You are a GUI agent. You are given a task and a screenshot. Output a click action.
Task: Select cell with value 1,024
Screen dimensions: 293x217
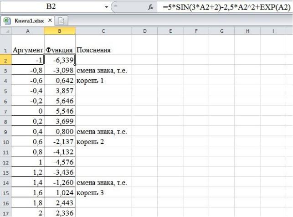(60, 192)
